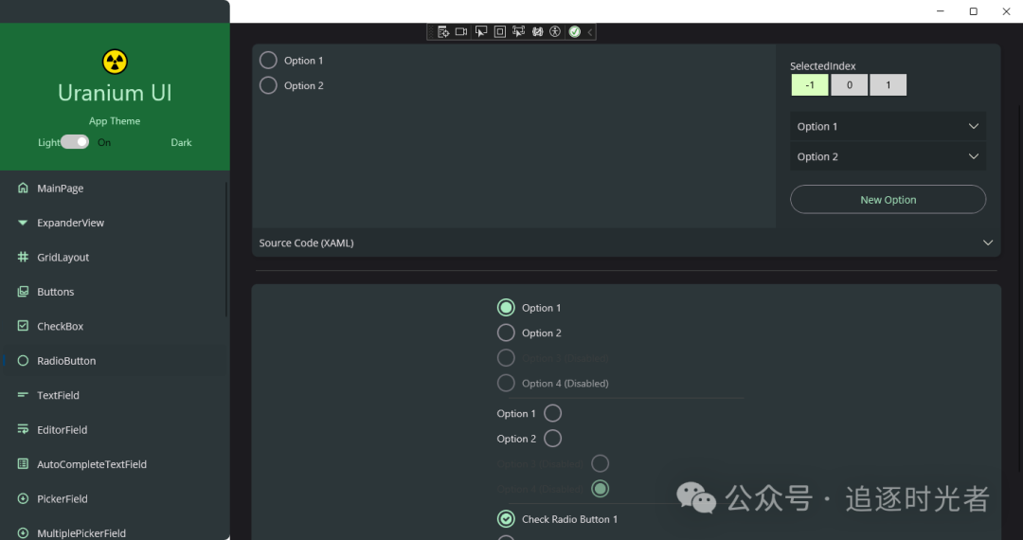Navigate to AutoCompleteTextField page
The height and width of the screenshot is (540, 1023).
point(115,464)
